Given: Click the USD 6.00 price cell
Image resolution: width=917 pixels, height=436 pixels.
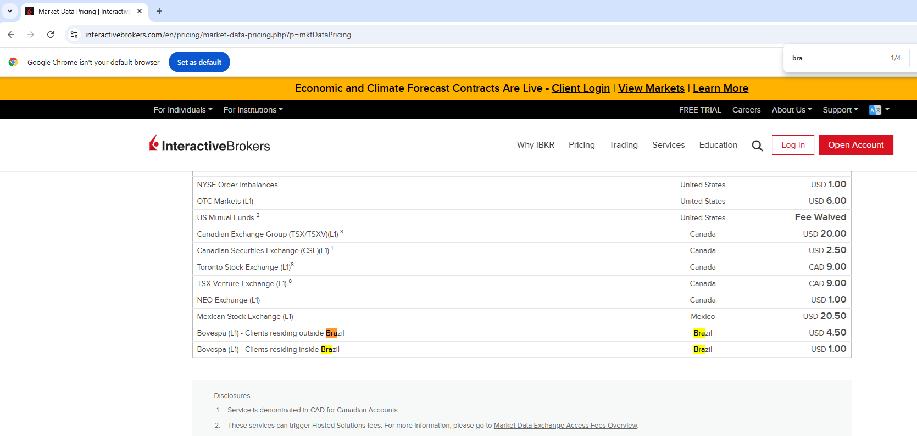Looking at the screenshot, I should click(827, 201).
